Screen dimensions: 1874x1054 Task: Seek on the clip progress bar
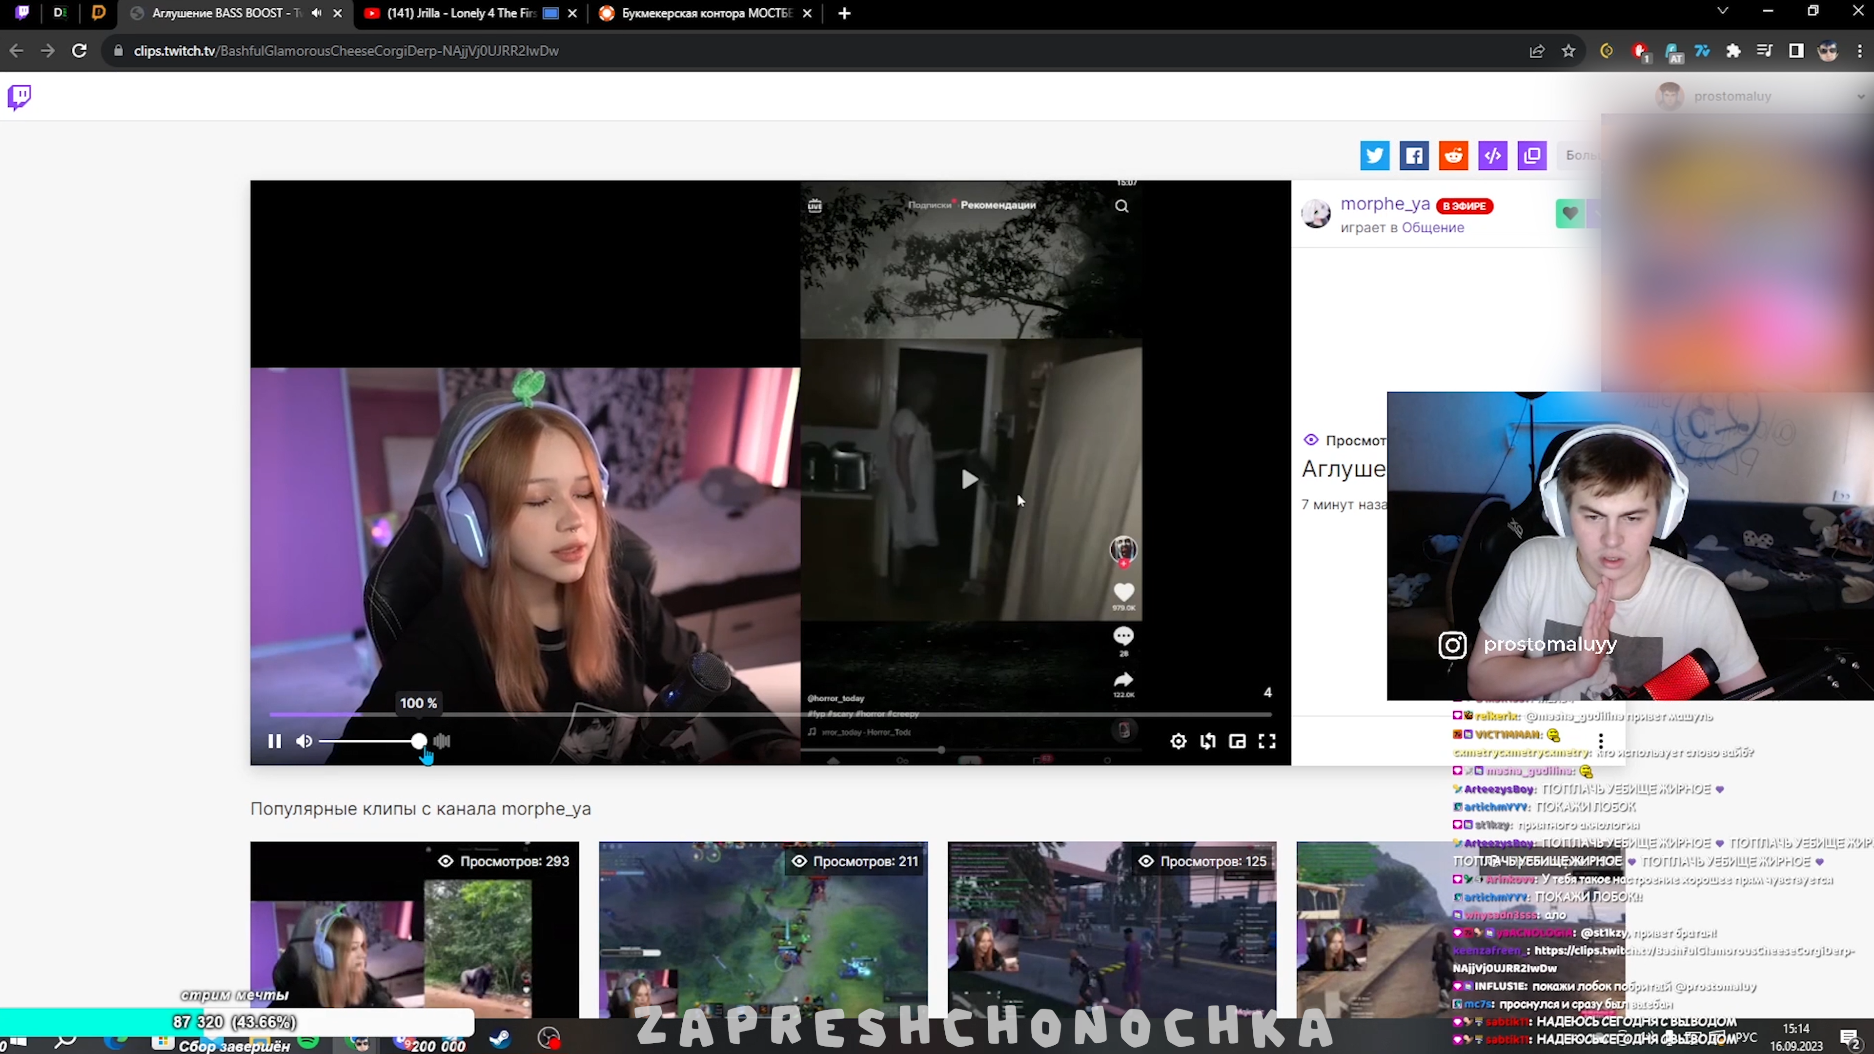coord(770,714)
